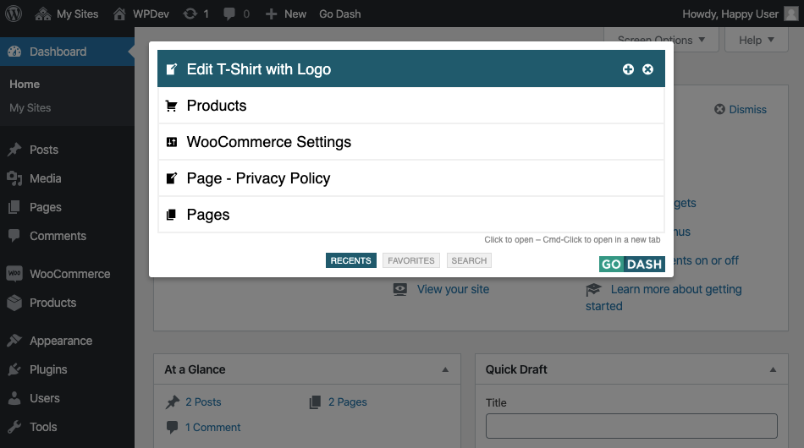Click the Appearance brush icon in sidebar
The image size is (804, 448).
[14, 341]
